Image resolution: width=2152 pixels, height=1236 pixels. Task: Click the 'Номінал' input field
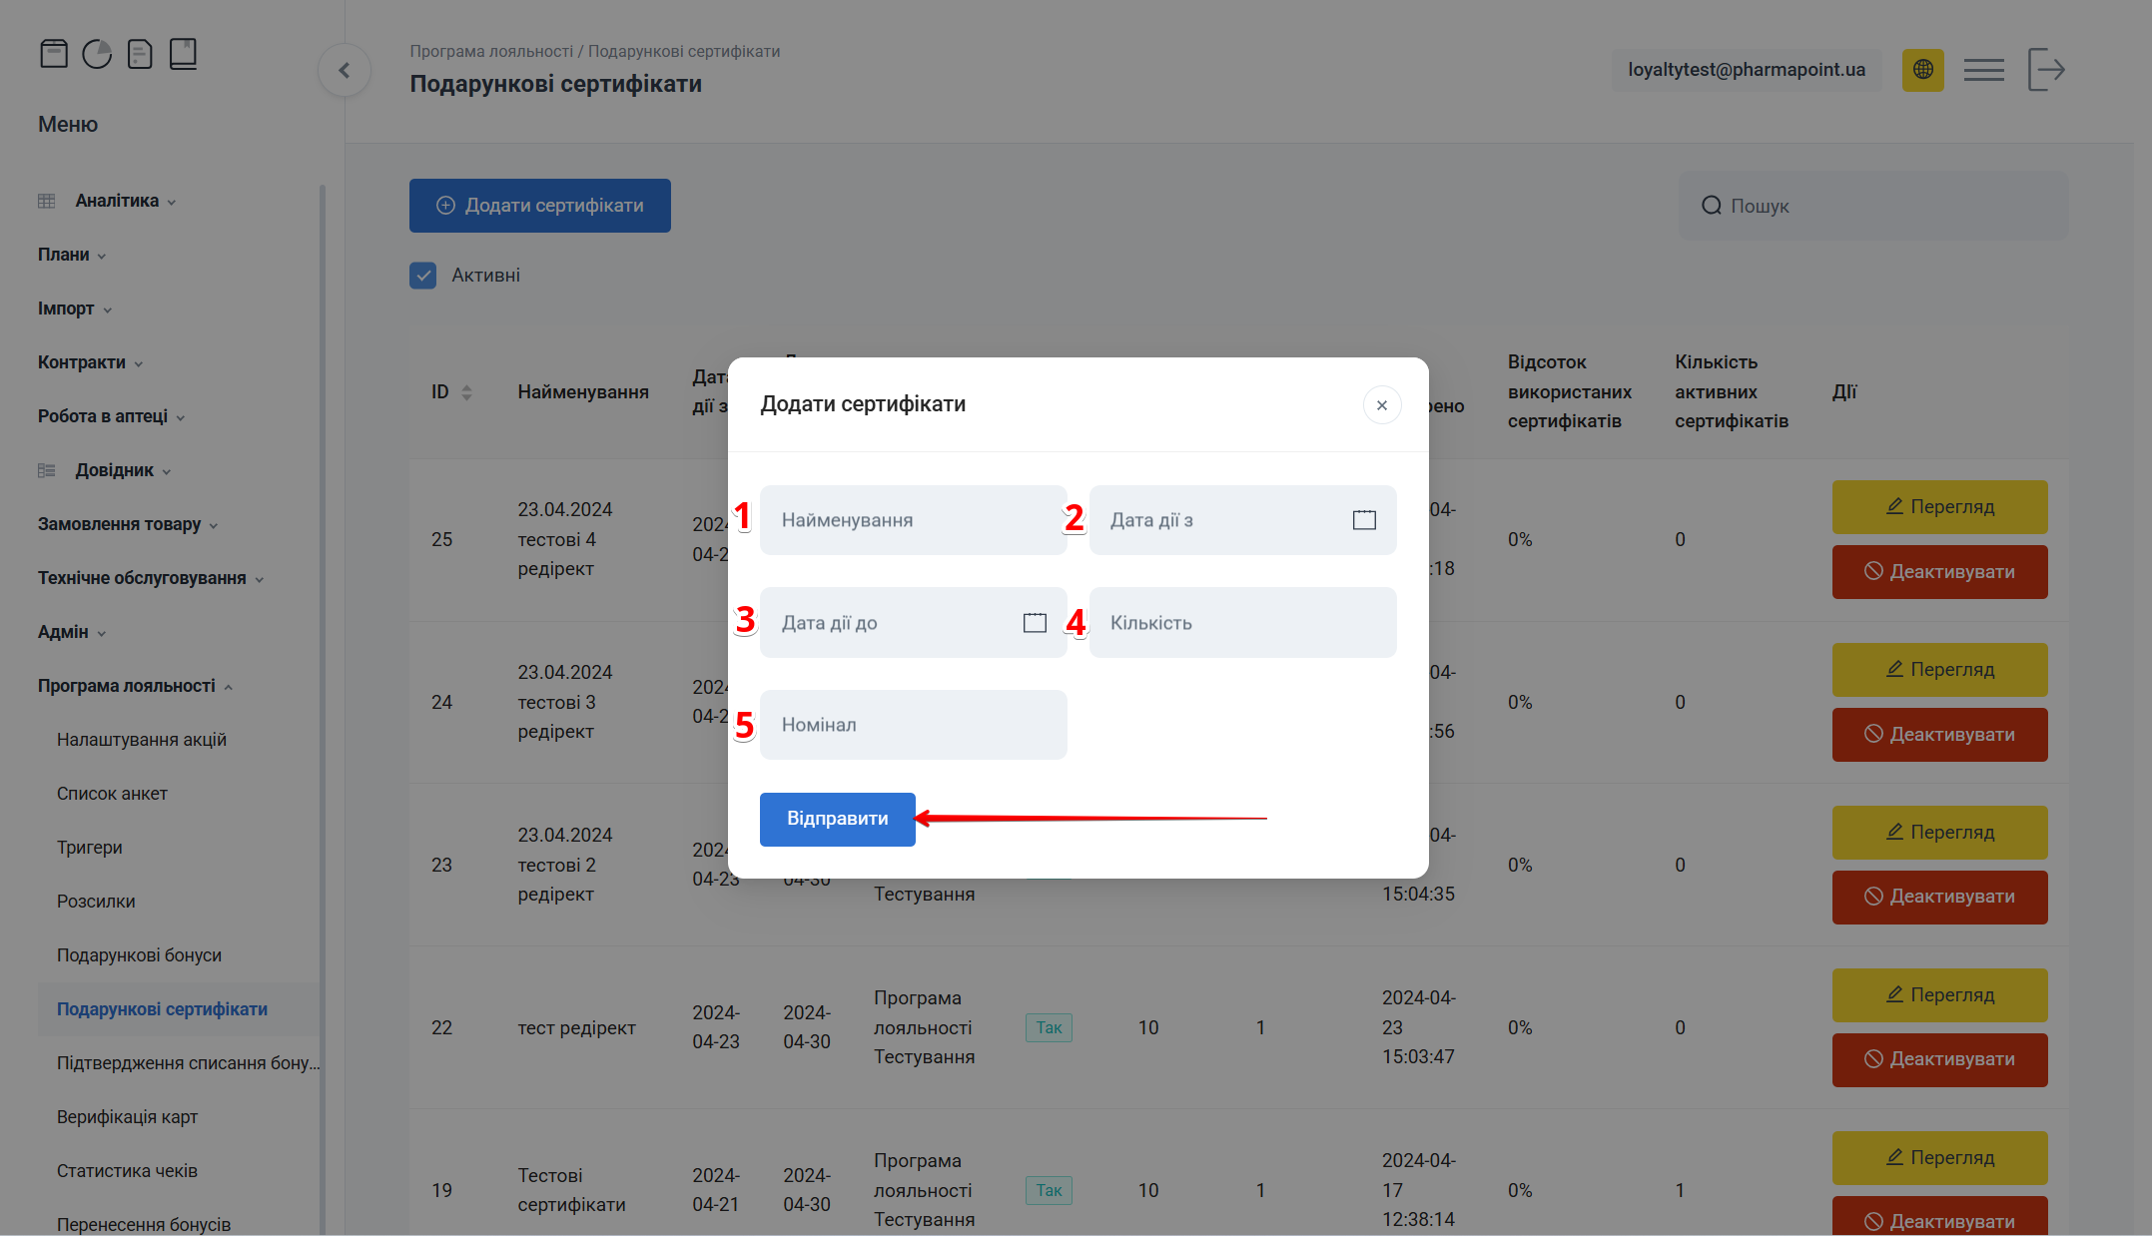click(913, 725)
